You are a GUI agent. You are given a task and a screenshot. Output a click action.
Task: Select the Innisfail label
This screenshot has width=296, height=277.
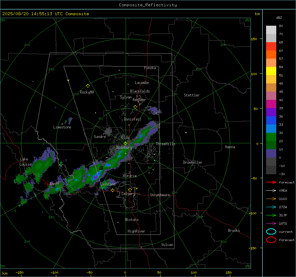point(133,119)
